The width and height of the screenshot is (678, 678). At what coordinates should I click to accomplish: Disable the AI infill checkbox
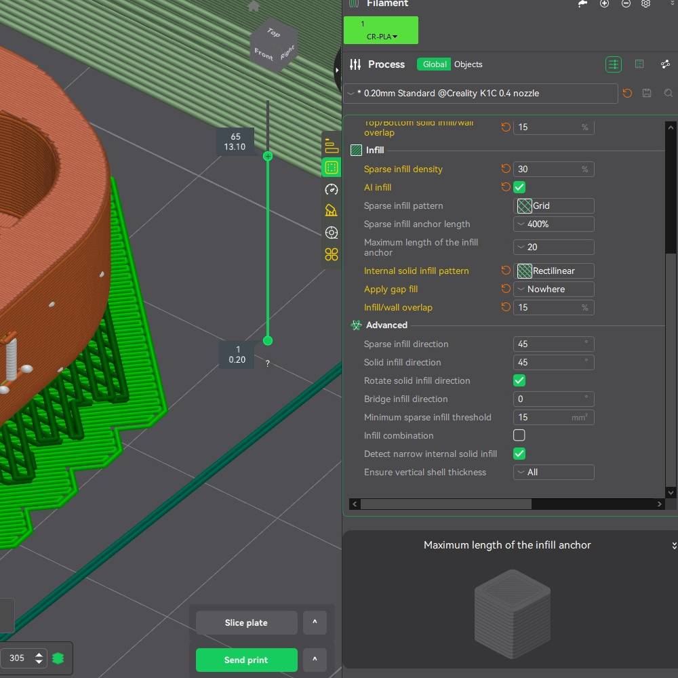point(519,187)
